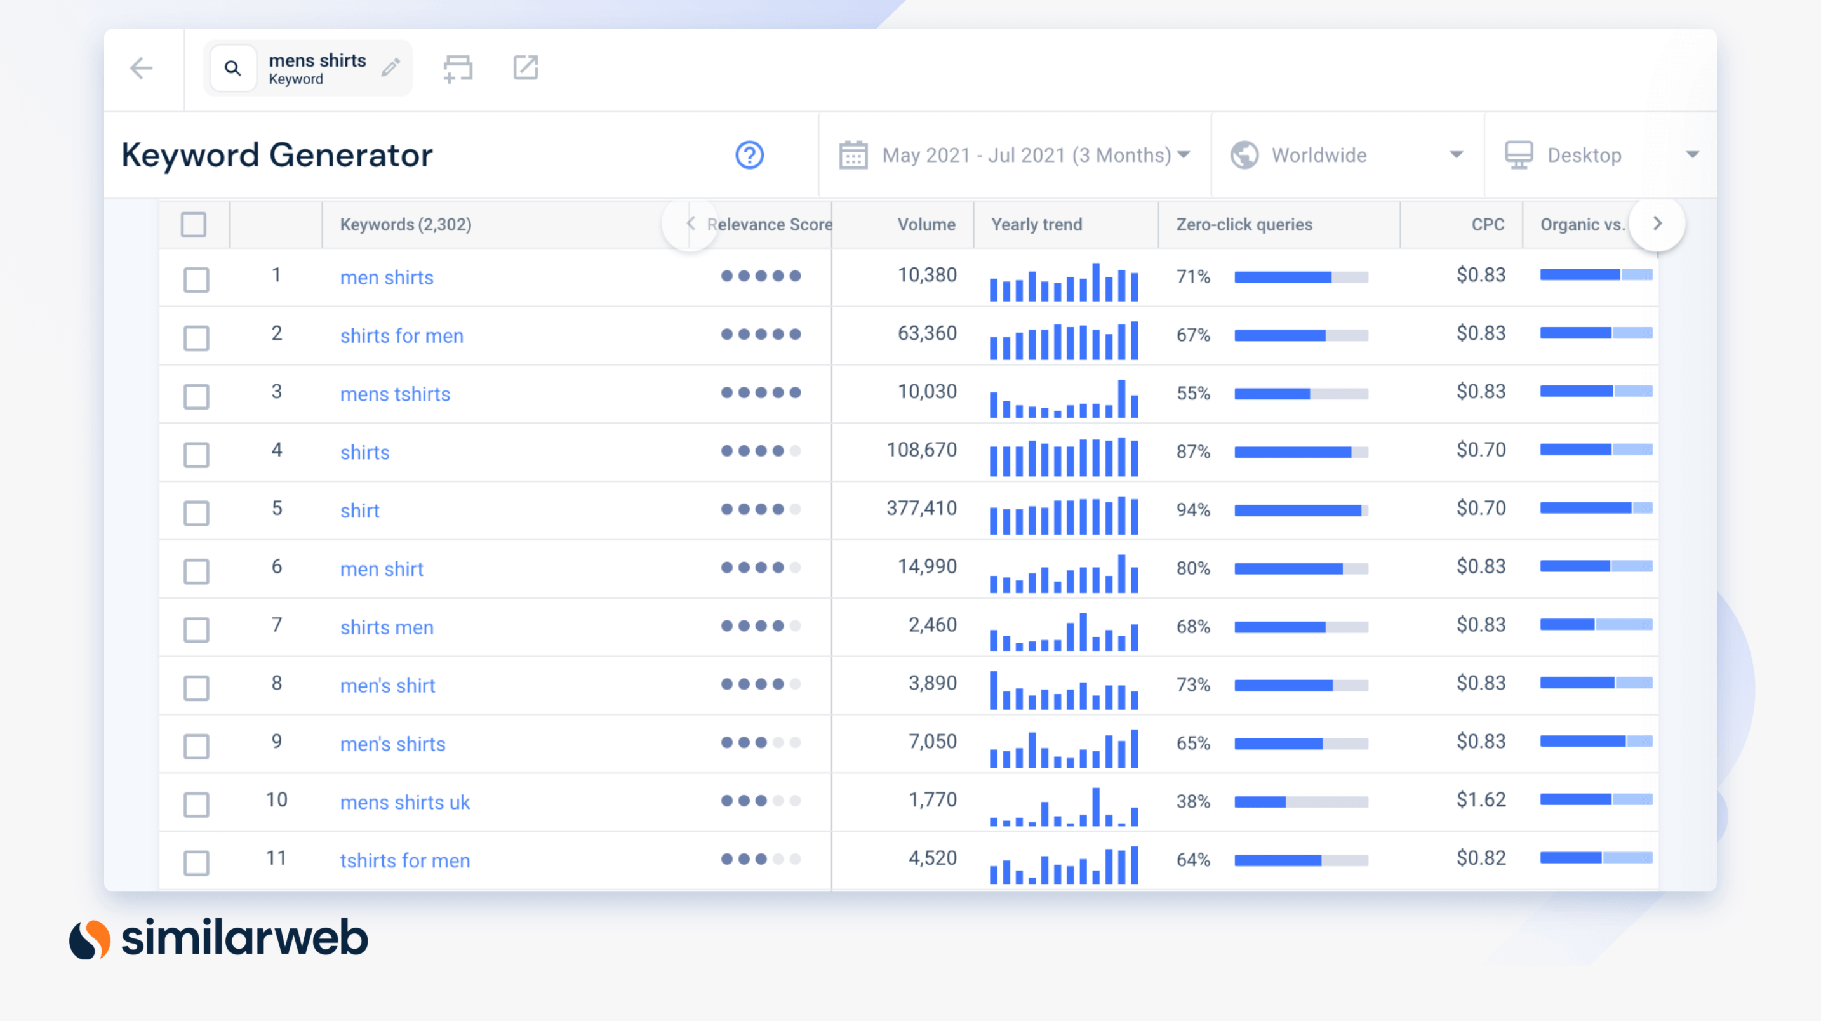Click the 108,670 volume value
Screen dimensions: 1821x1021
921,450
